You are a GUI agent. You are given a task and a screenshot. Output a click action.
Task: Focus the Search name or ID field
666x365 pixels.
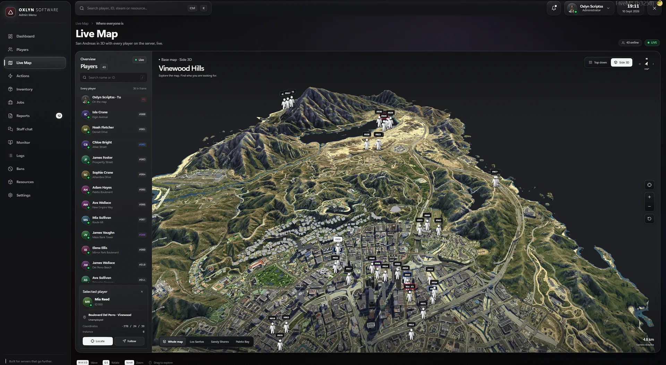[113, 77]
